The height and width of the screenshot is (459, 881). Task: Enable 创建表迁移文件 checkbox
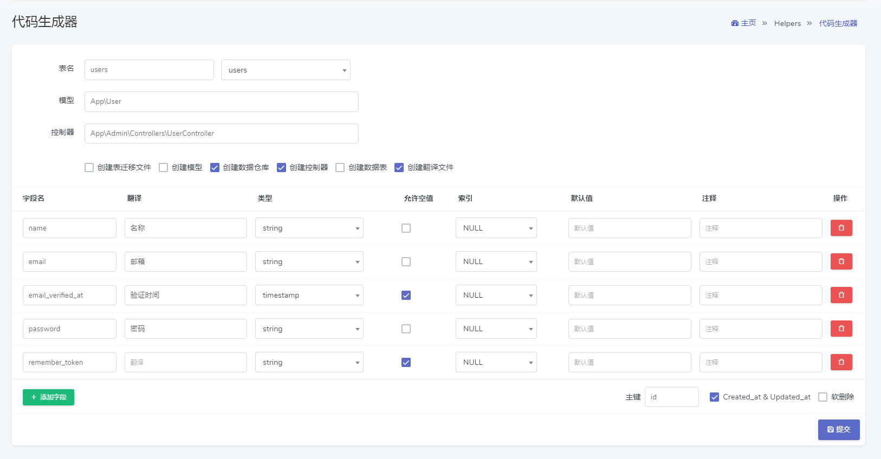tap(89, 168)
